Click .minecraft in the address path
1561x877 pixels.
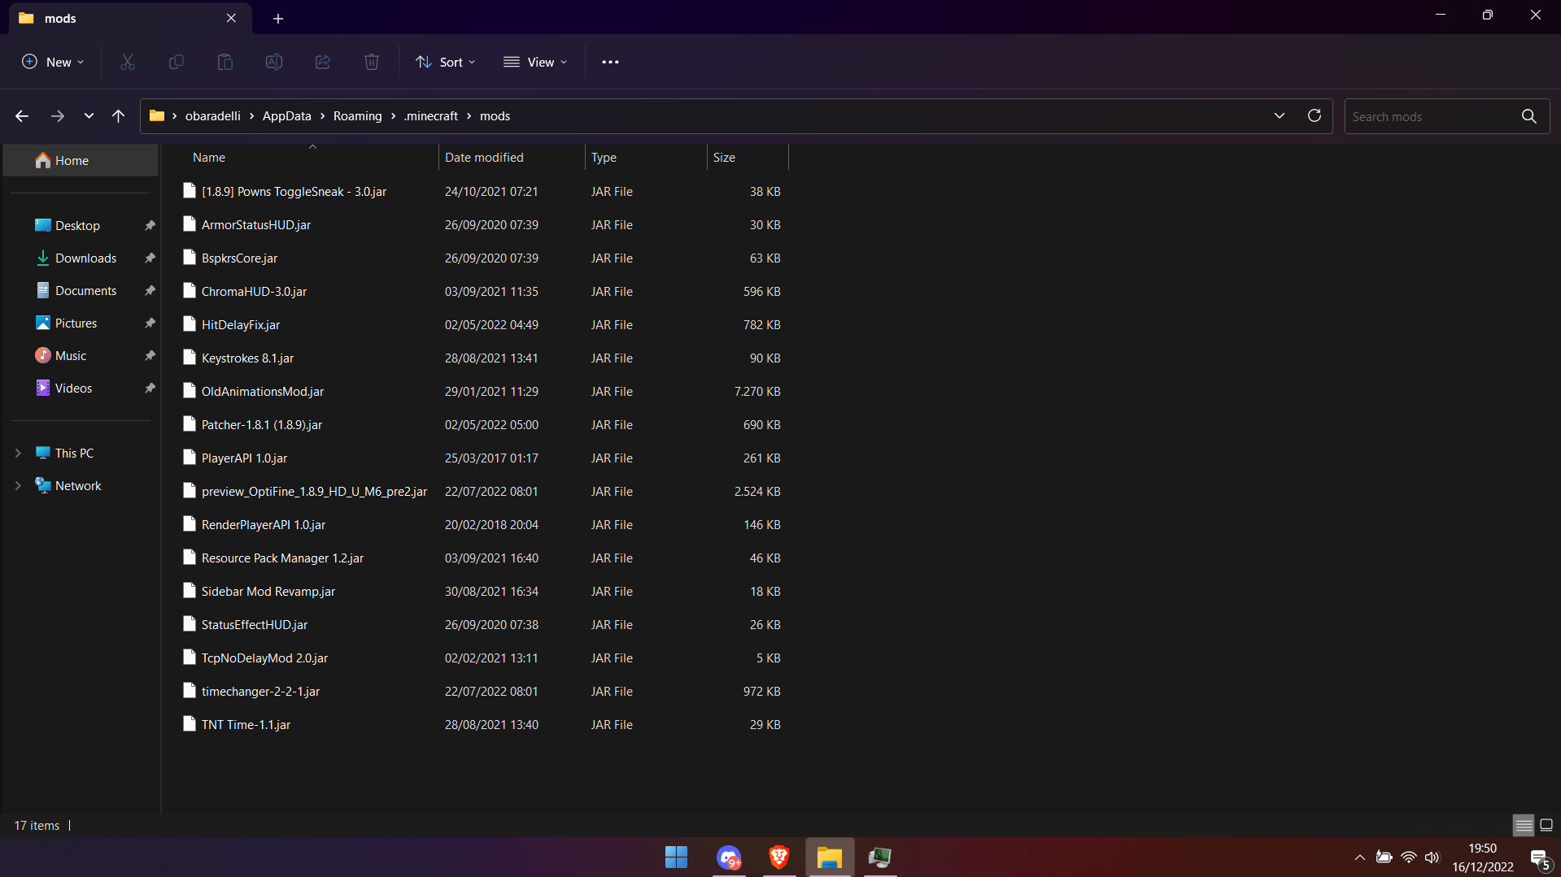click(431, 116)
